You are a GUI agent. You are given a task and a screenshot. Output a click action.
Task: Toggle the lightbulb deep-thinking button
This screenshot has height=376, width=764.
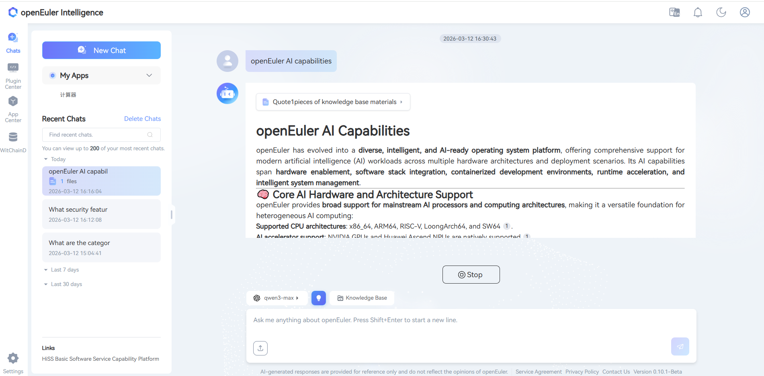click(319, 298)
